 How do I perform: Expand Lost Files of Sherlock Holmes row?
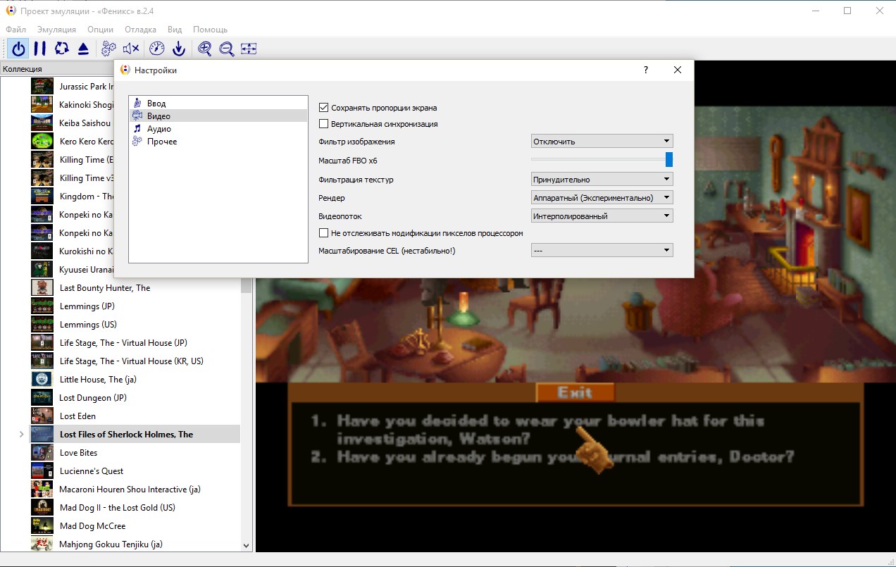[22, 435]
